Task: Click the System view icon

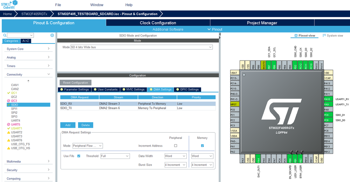Action: pos(324,35)
